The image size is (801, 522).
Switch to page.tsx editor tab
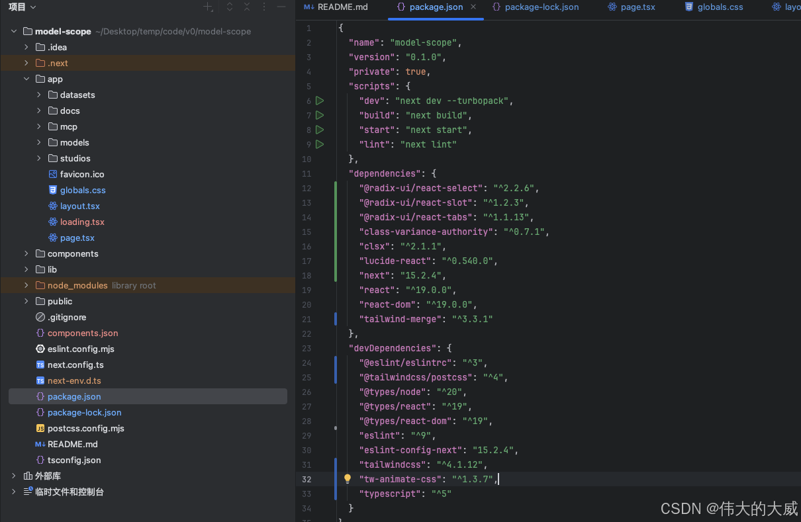click(x=631, y=7)
